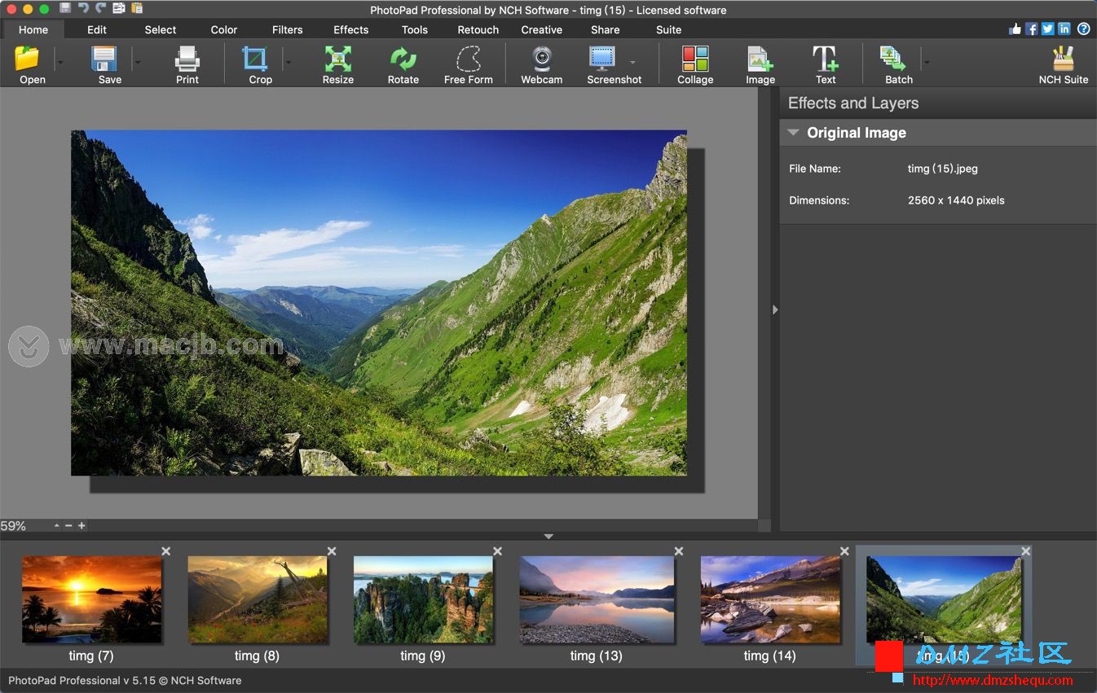Share on Twitter icon
Image resolution: width=1097 pixels, height=693 pixels.
click(1048, 29)
